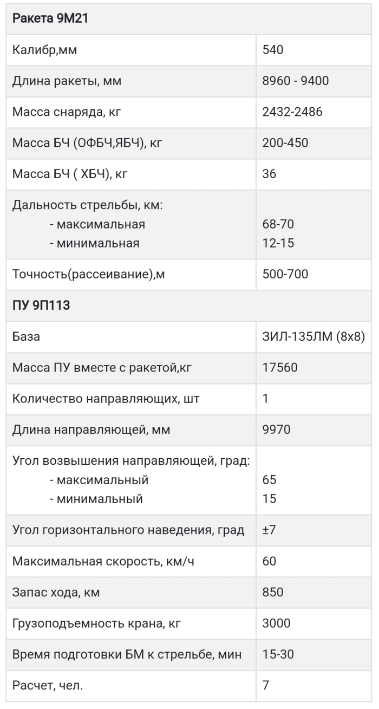Image resolution: width=379 pixels, height=709 pixels.
Task: Click the "Ракета 9М21" section header
Action: (50, 19)
